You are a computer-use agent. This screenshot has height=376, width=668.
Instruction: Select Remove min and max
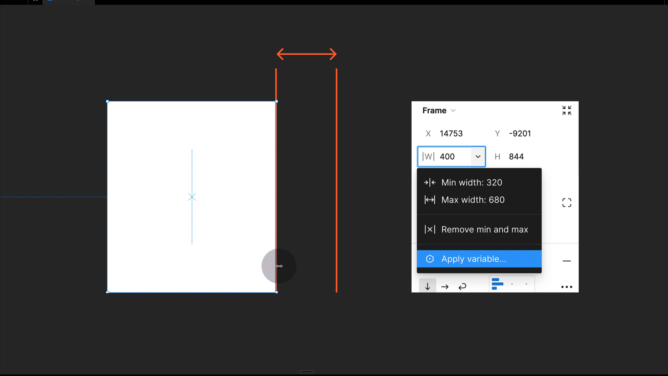tap(484, 229)
